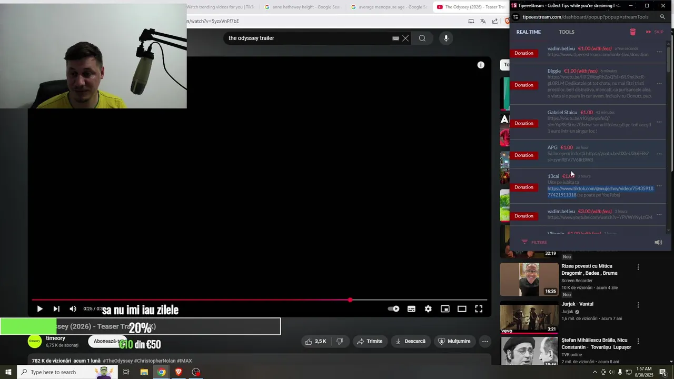Click the Chrome translate page icon
Image resolution: width=674 pixels, height=379 pixels.
click(x=483, y=21)
